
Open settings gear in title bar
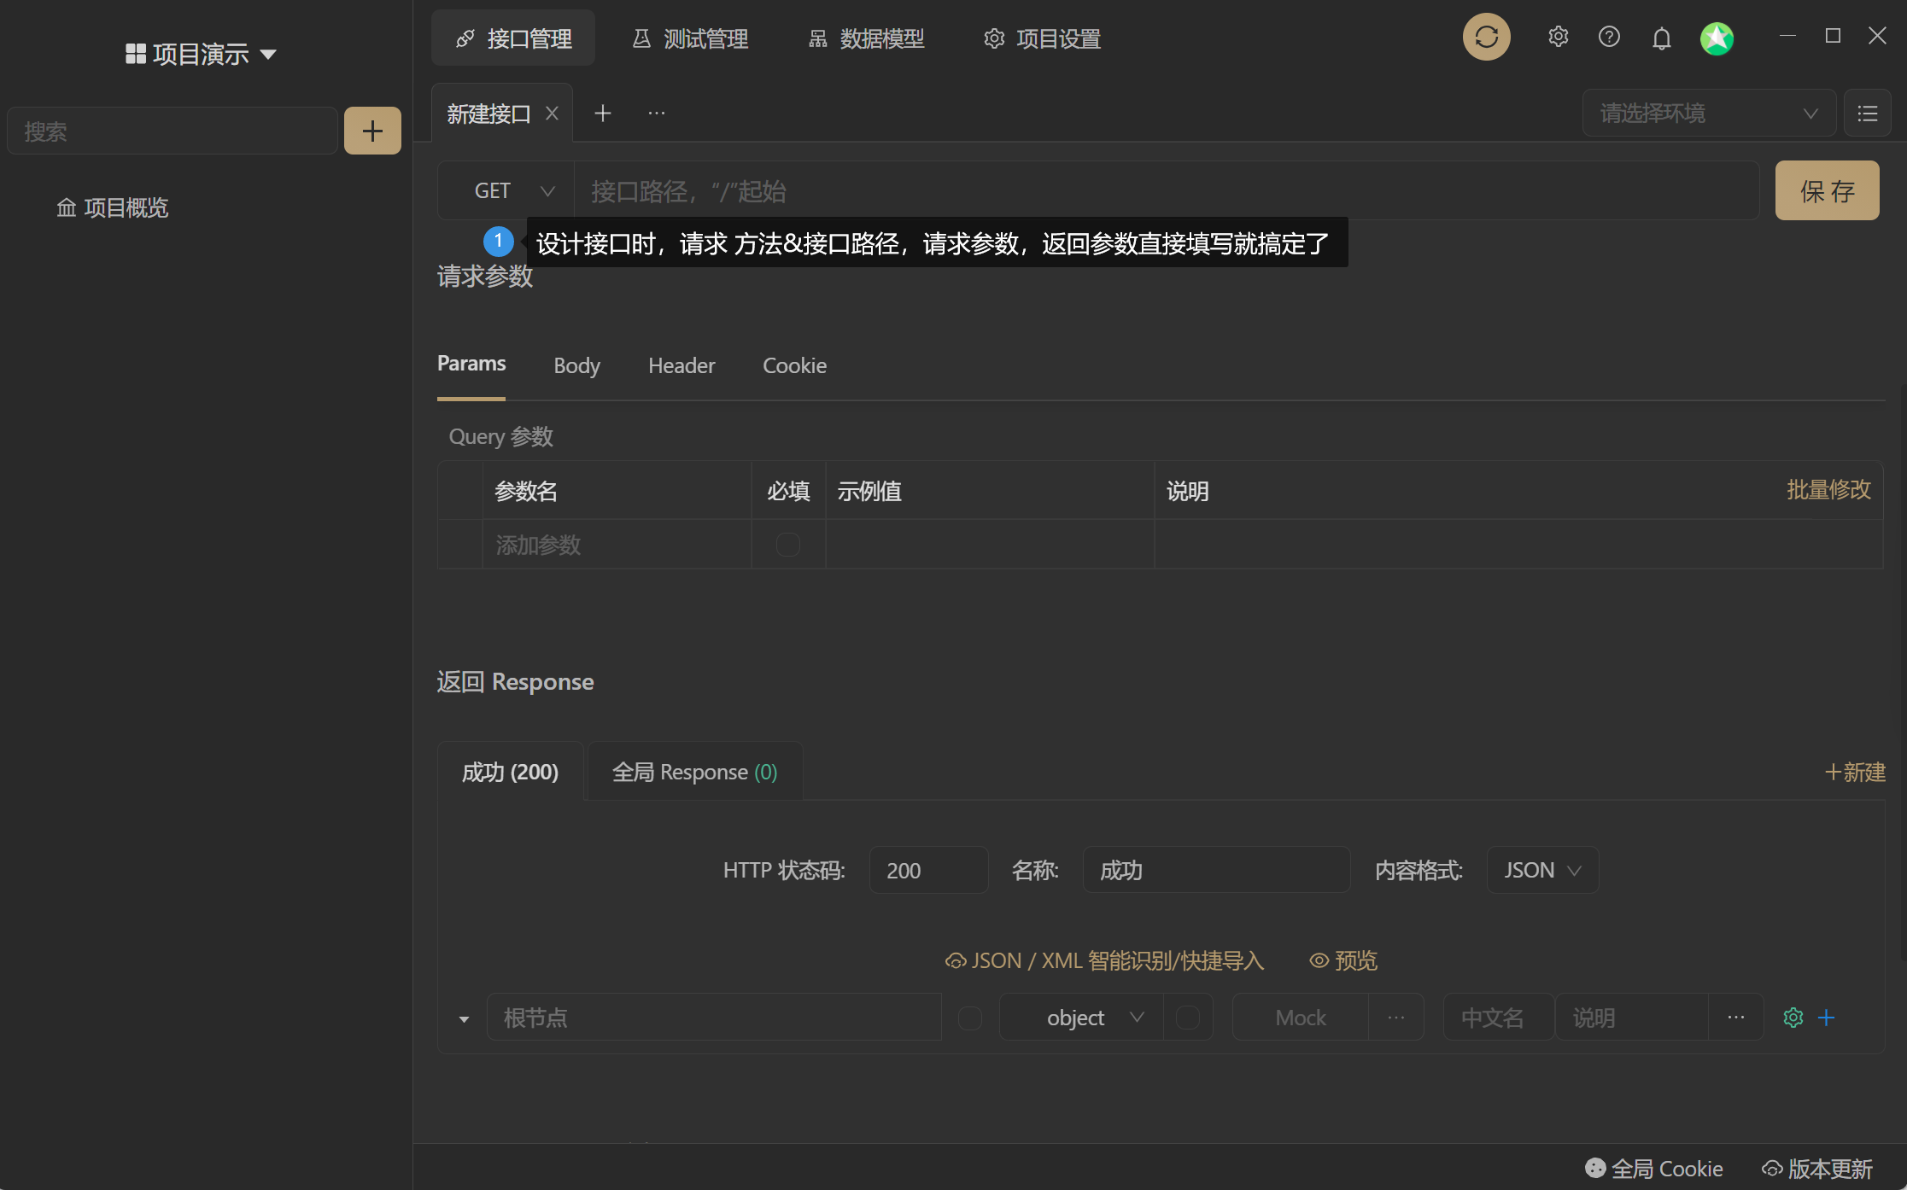(1558, 38)
